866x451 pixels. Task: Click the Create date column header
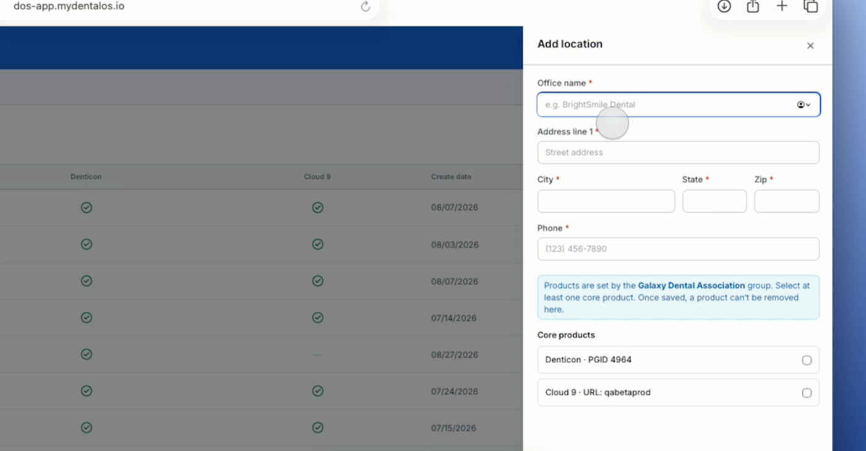[451, 177]
